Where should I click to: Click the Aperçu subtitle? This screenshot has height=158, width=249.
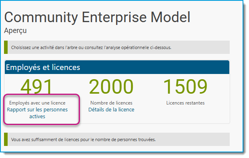pyautogui.click(x=15, y=31)
